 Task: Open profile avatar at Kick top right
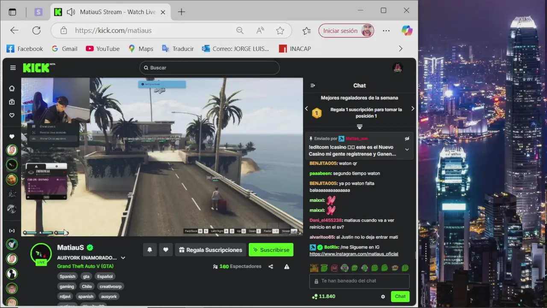398,68
